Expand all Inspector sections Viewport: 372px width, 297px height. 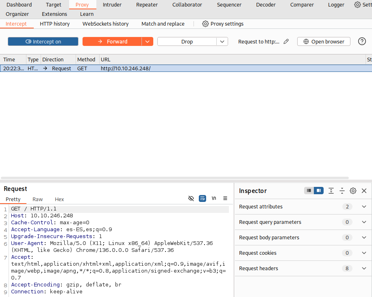click(x=331, y=191)
